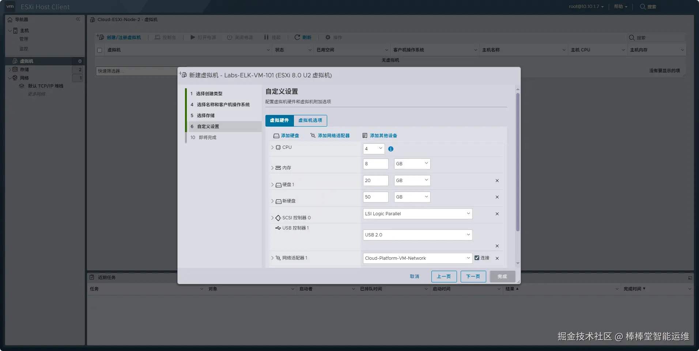Viewport: 699px width, 351px height.
Task: Open the CPU info tooltip icon
Action: click(x=391, y=149)
